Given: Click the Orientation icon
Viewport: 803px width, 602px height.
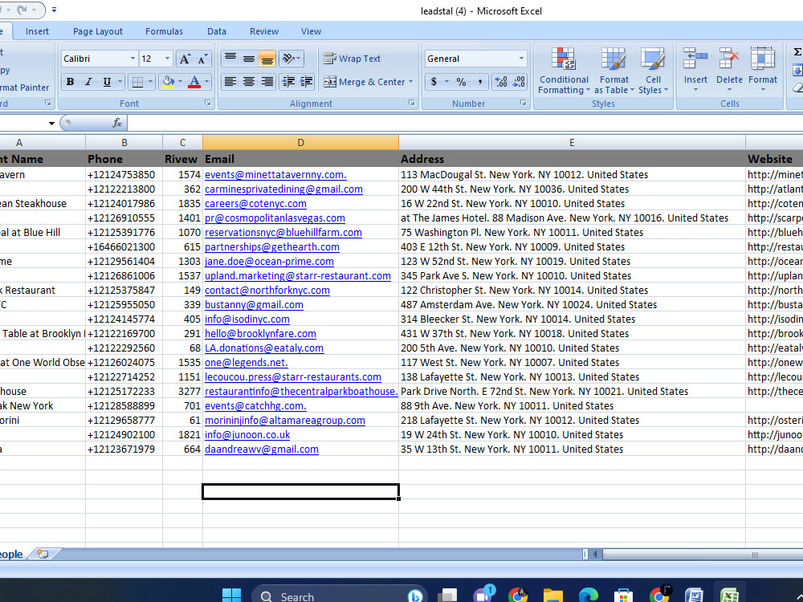Looking at the screenshot, I should click(288, 59).
